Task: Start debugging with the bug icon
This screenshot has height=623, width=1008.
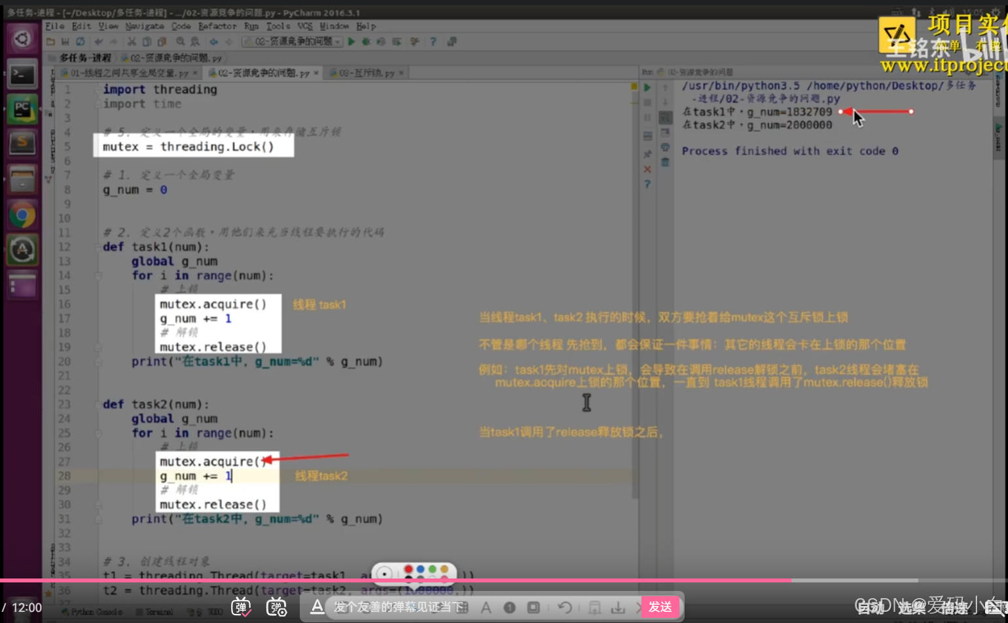Action: coord(367,42)
